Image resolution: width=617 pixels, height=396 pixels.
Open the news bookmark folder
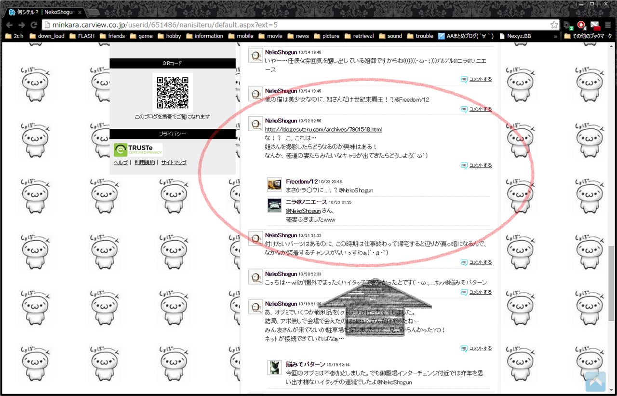298,36
